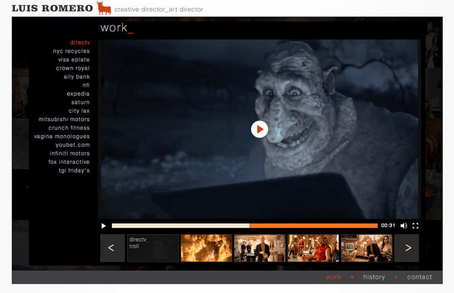Image resolution: width=454 pixels, height=293 pixels.
Task: View the mitsubishi motors work
Action: pos(64,119)
